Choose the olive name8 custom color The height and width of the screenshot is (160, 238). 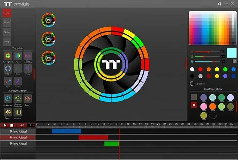click(x=230, y=106)
